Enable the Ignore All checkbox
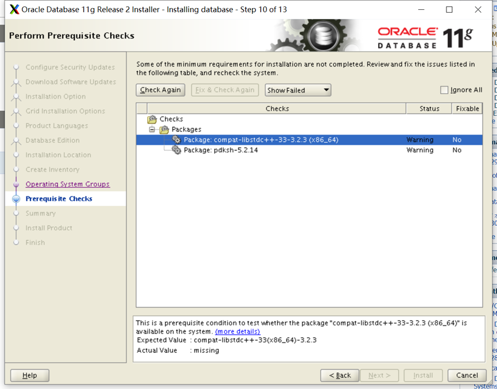The height and width of the screenshot is (389, 497). (445, 90)
